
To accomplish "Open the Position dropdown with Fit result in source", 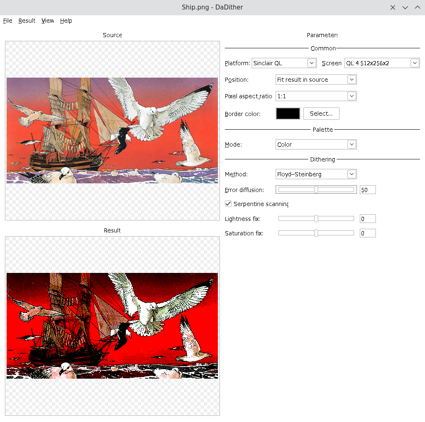I will click(316, 80).
